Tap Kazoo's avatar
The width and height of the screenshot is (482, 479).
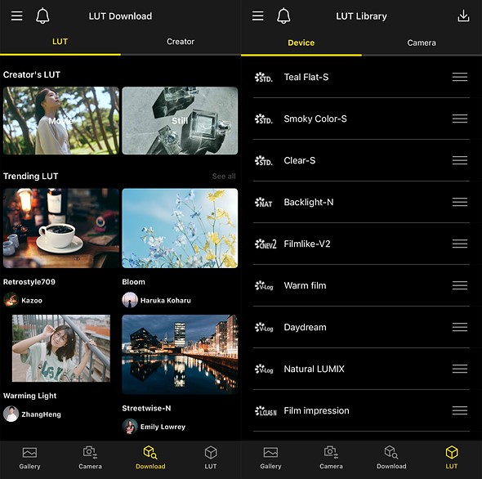pos(11,300)
